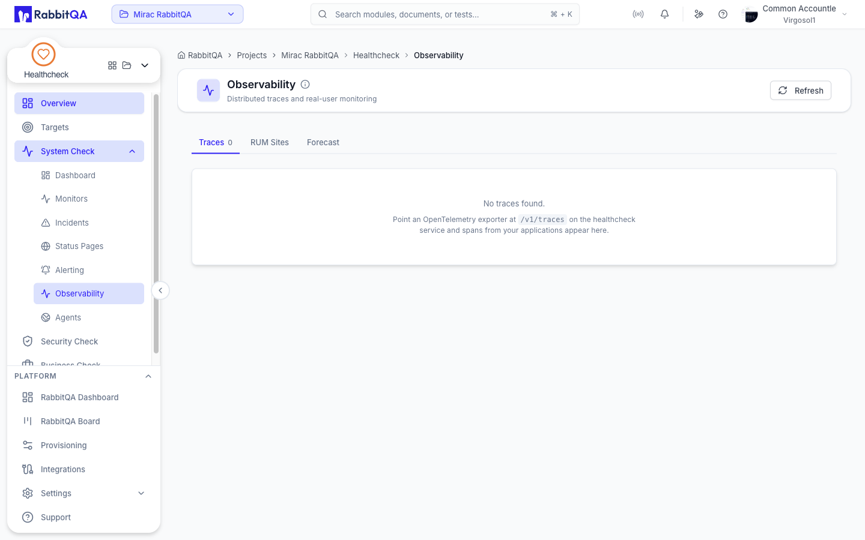Screen dimensions: 865x540
Task: Click the Provisioning sliders icon
Action: click(x=28, y=445)
